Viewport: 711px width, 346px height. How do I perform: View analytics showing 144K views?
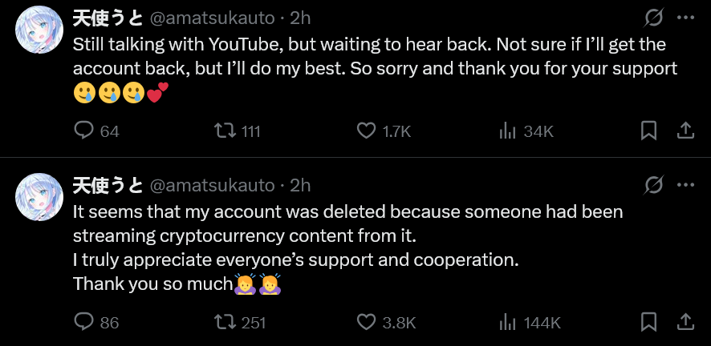(x=507, y=322)
